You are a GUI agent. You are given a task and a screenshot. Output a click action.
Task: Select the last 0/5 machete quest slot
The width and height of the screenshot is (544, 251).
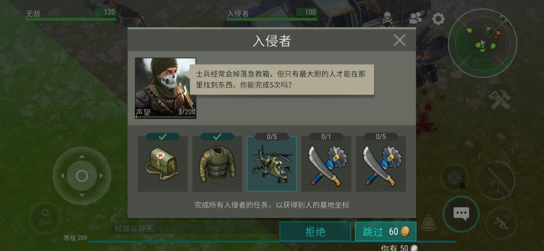381,163
